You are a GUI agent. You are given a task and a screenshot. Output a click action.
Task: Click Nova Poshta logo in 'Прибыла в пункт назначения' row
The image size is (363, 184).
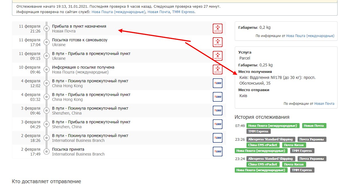218,28
